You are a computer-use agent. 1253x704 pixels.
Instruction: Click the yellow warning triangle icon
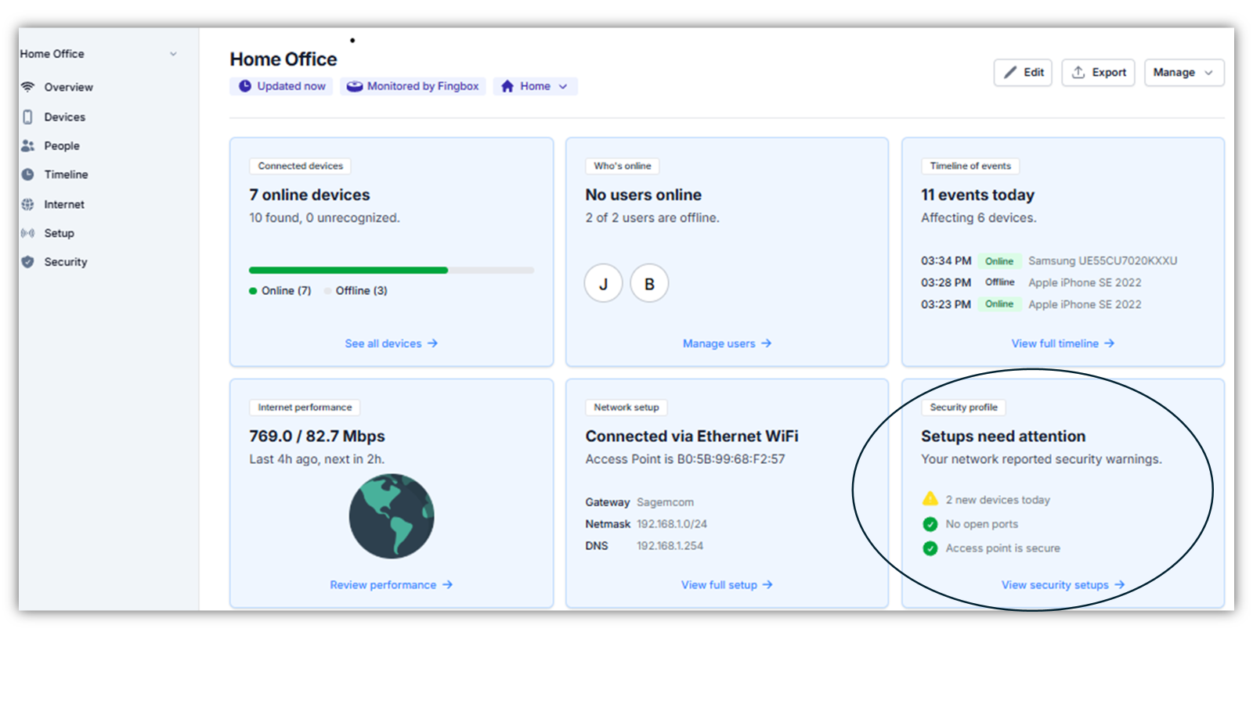(930, 499)
